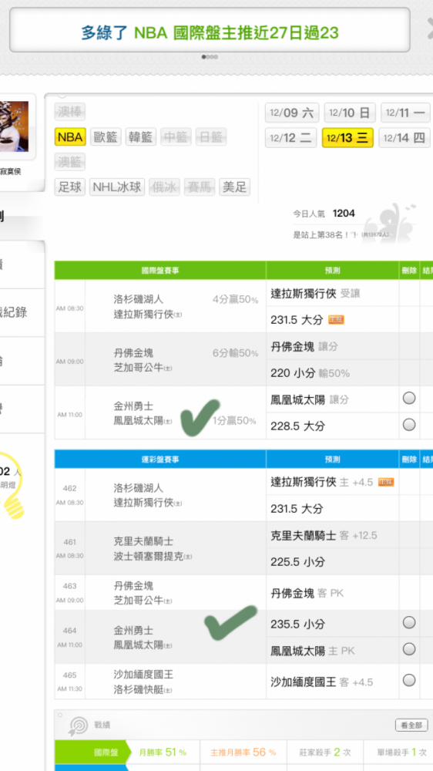Pick the date 12/12 二
This screenshot has height=771, width=433.
(291, 138)
